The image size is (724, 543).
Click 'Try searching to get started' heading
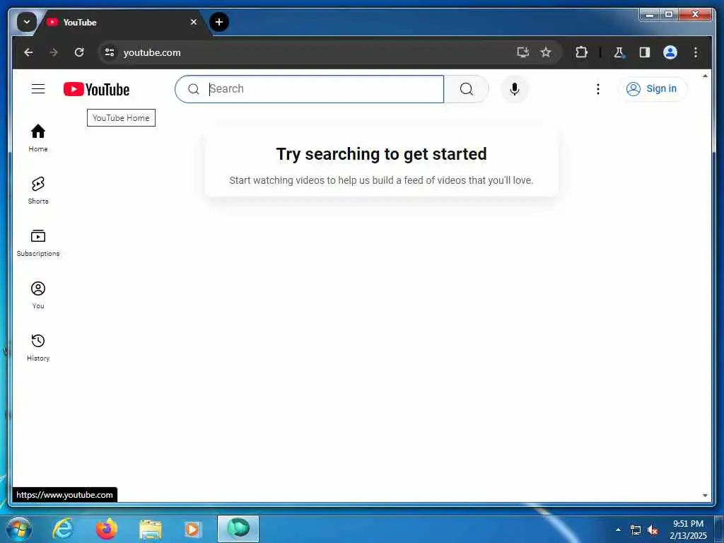(381, 153)
